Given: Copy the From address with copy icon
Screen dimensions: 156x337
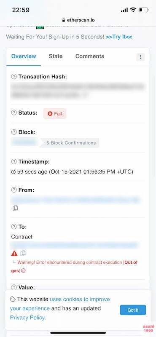Looking at the screenshot, I should coord(15,208).
